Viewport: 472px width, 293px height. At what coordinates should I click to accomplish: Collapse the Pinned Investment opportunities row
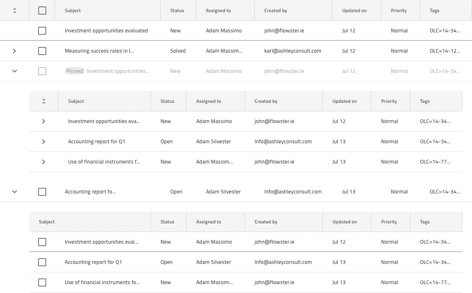[15, 71]
